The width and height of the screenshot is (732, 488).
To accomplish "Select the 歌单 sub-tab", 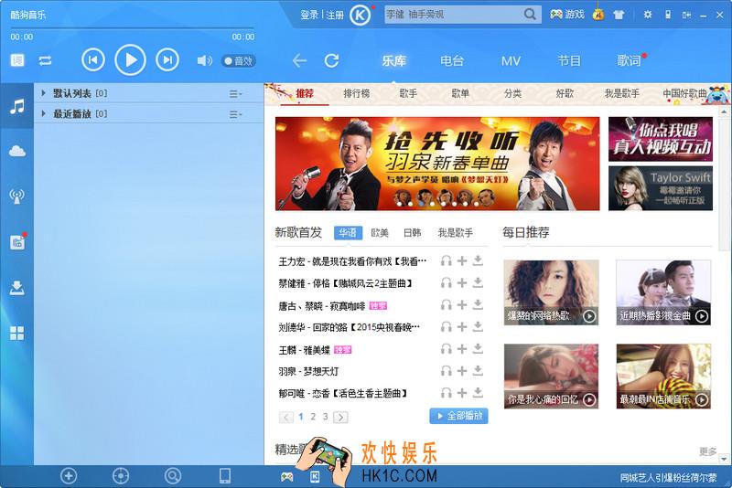I will pos(460,94).
